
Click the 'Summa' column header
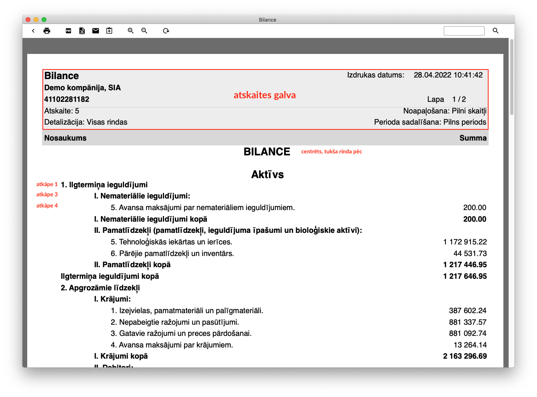point(473,138)
